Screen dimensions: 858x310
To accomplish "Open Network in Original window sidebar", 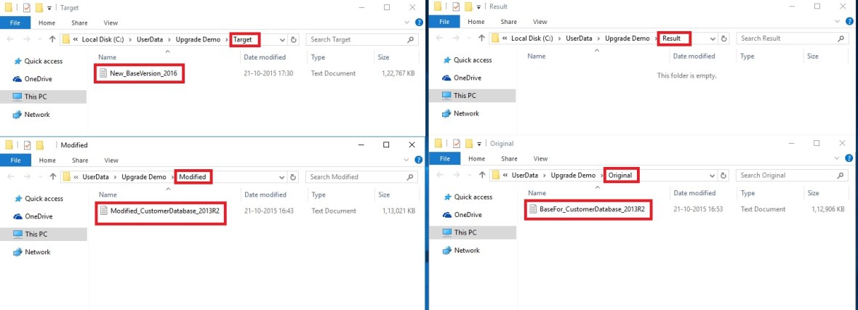I will pyautogui.click(x=466, y=250).
